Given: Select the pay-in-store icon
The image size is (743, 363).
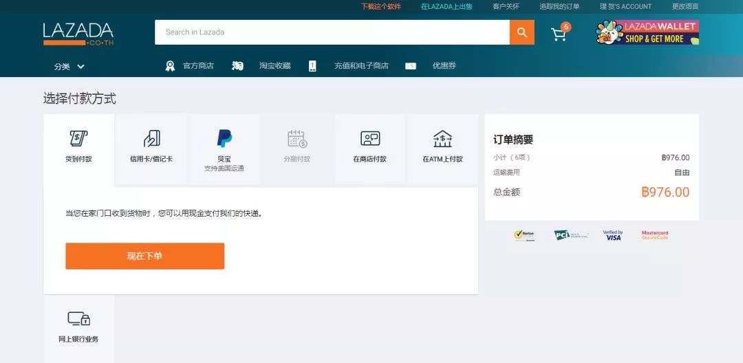Looking at the screenshot, I should tap(370, 138).
